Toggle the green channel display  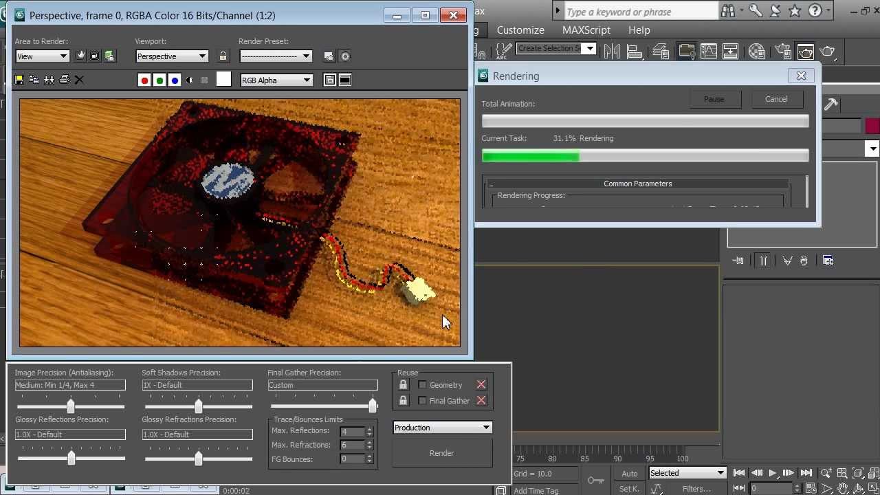point(159,80)
